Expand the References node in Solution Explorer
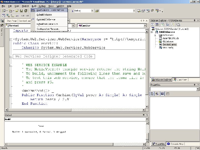200x150 pixels. coord(155,35)
